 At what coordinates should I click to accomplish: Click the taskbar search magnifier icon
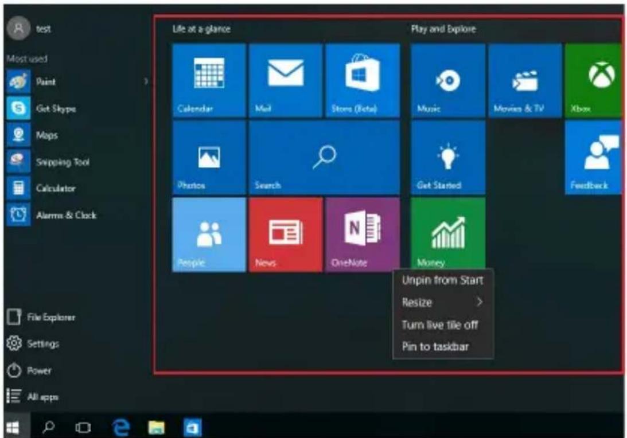click(48, 427)
